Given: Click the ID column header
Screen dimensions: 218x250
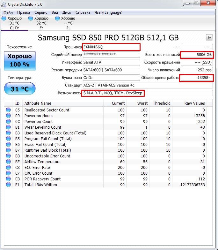Looking at the screenshot, I should coord(17,103).
